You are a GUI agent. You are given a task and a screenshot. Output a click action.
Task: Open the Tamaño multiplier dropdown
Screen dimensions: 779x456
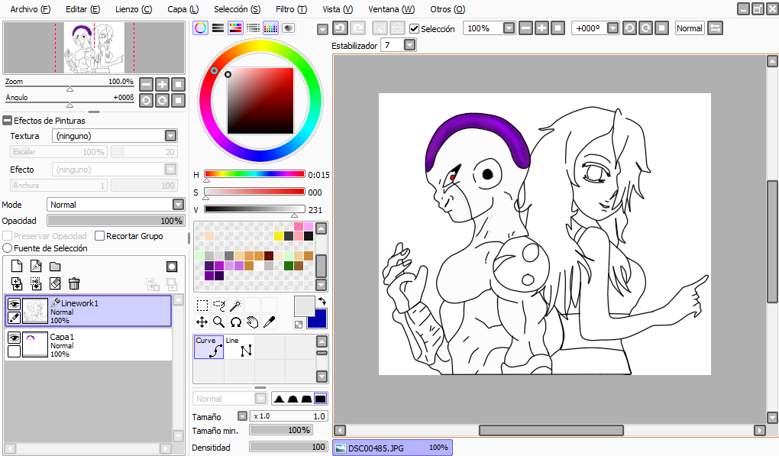click(242, 416)
